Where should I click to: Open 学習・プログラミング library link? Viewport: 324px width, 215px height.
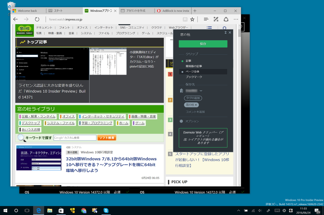coord(97,123)
